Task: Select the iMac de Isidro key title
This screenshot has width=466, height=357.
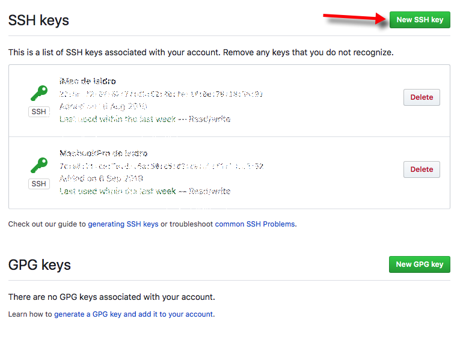Action: [x=88, y=81]
